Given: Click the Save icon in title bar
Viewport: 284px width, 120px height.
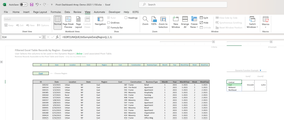Looking at the screenshot, I should pos(32,5).
